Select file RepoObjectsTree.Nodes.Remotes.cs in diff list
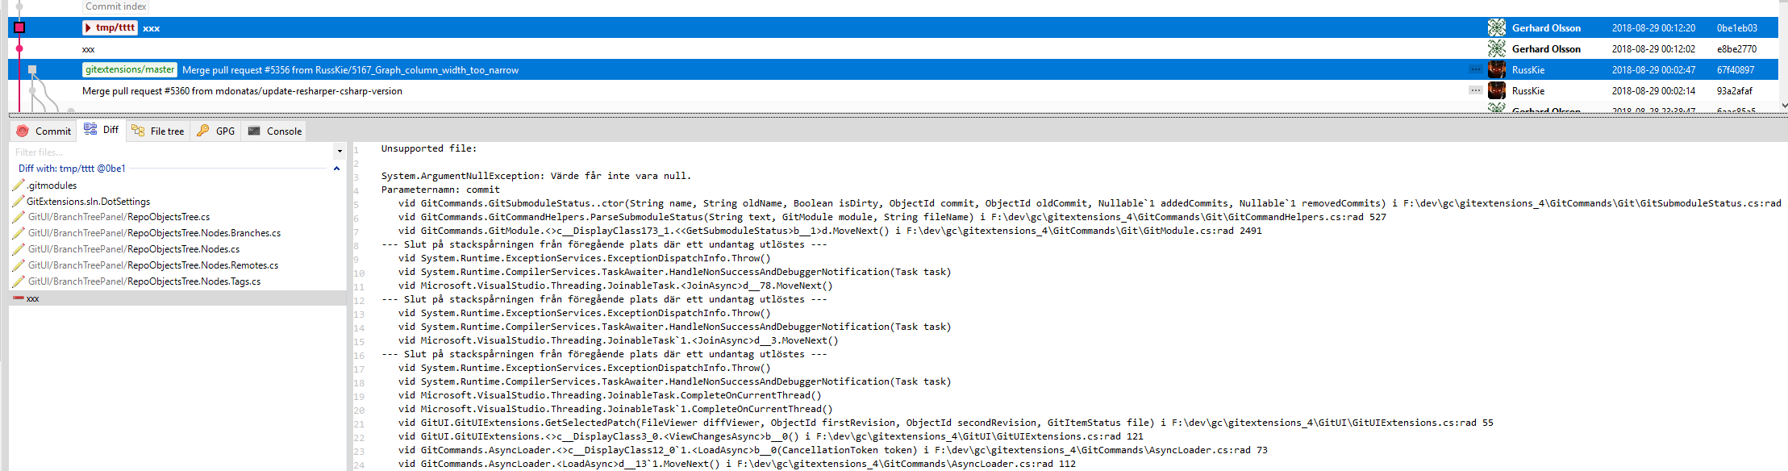Viewport: 1788px width, 471px height. click(153, 265)
